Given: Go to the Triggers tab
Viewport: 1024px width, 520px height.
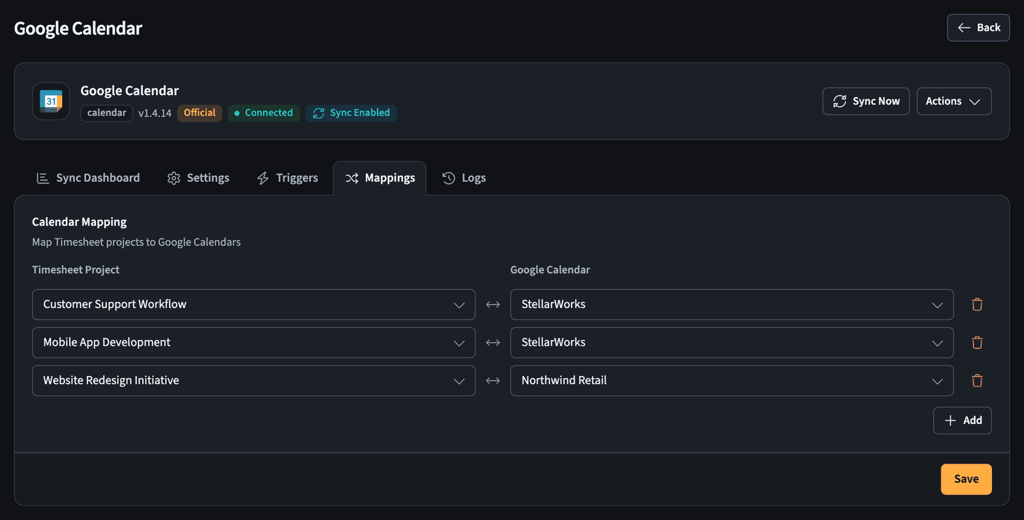Looking at the screenshot, I should click(x=287, y=178).
